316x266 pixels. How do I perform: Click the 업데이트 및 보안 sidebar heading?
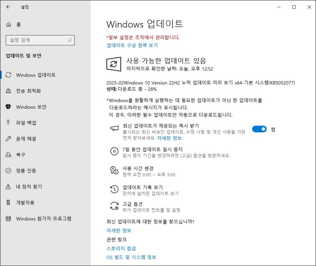pos(23,56)
